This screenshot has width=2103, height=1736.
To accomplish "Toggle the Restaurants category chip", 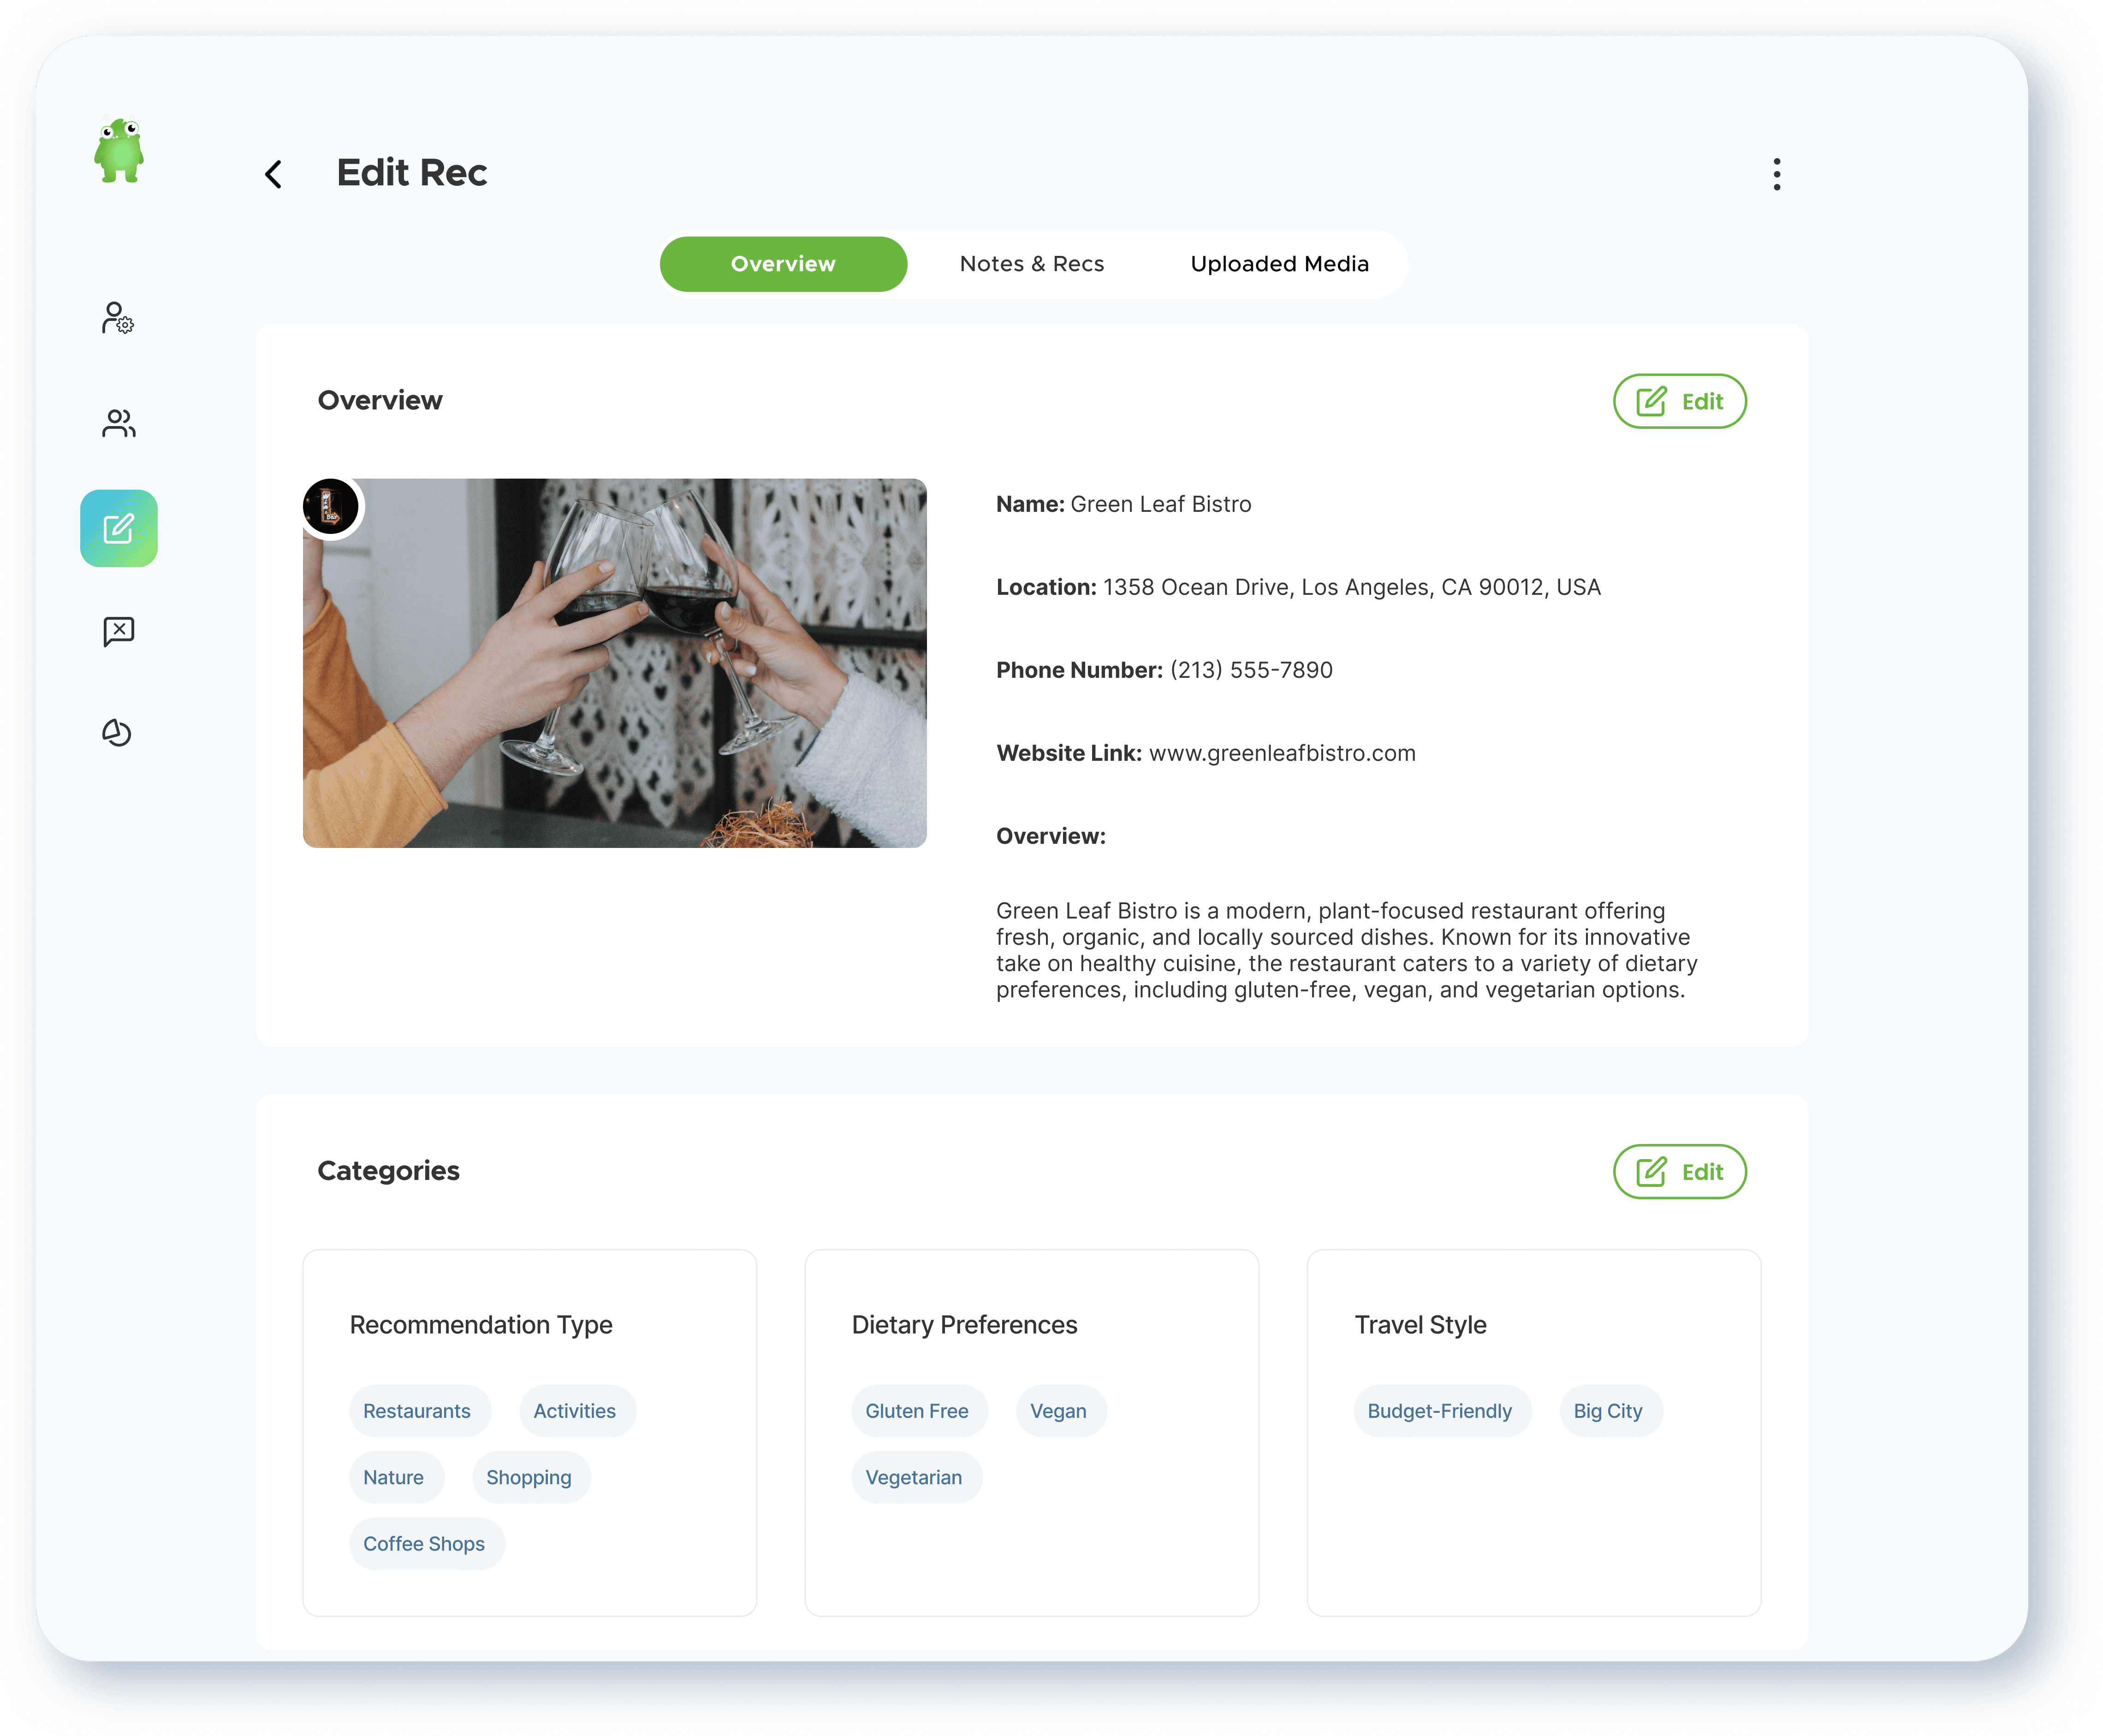I will point(417,1411).
